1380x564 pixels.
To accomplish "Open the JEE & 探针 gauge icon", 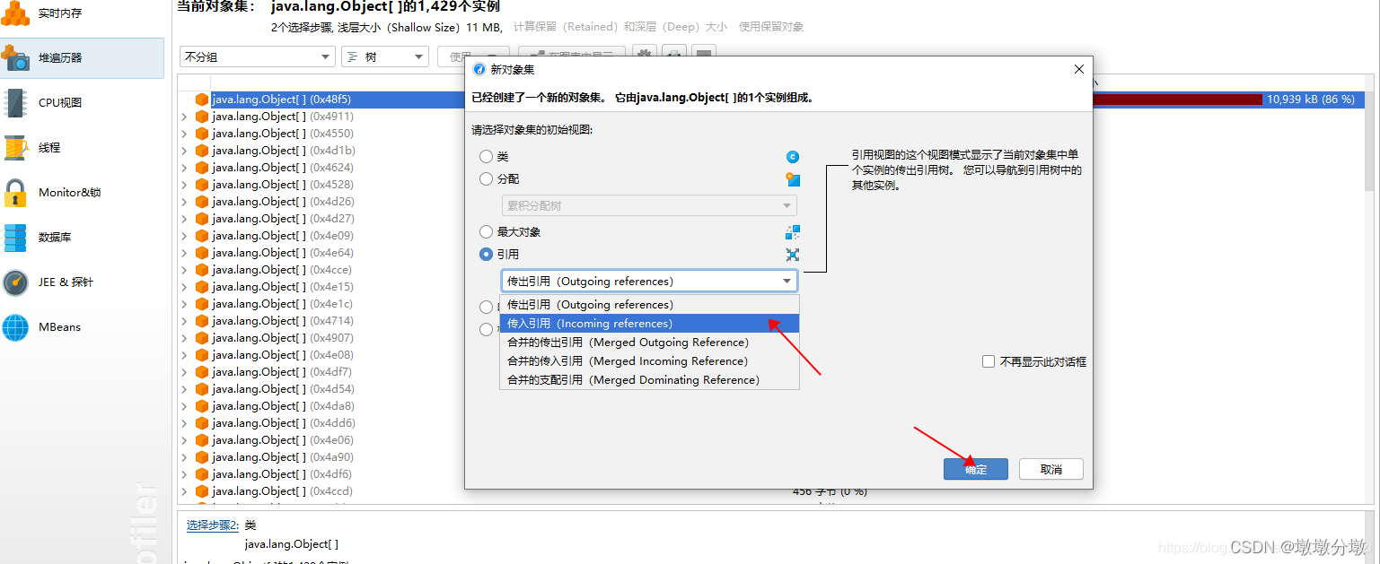I will [x=15, y=282].
